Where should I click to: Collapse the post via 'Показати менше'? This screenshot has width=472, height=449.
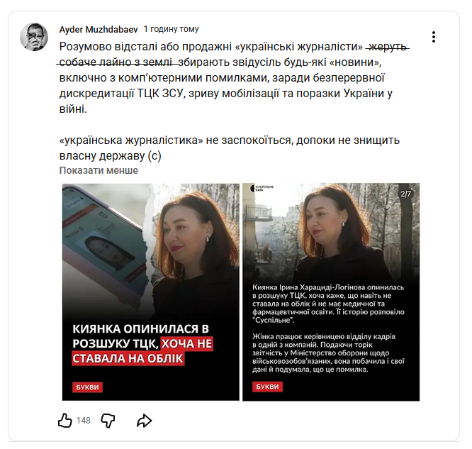coord(99,170)
